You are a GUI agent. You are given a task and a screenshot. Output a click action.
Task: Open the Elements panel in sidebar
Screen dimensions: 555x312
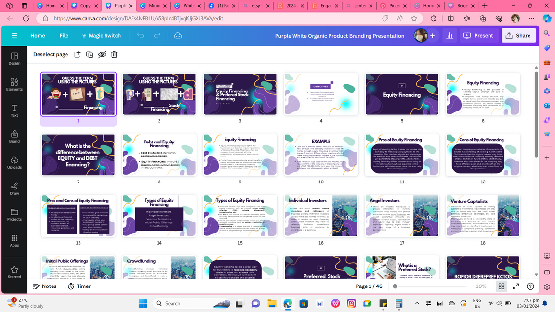pos(14,85)
